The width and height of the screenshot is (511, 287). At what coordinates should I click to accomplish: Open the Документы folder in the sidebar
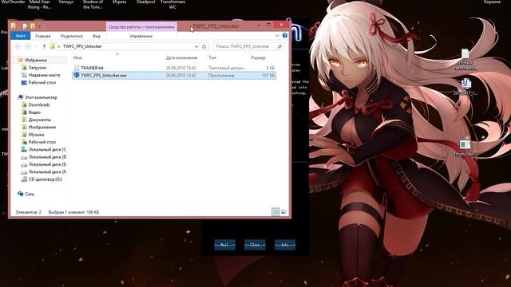[40, 120]
